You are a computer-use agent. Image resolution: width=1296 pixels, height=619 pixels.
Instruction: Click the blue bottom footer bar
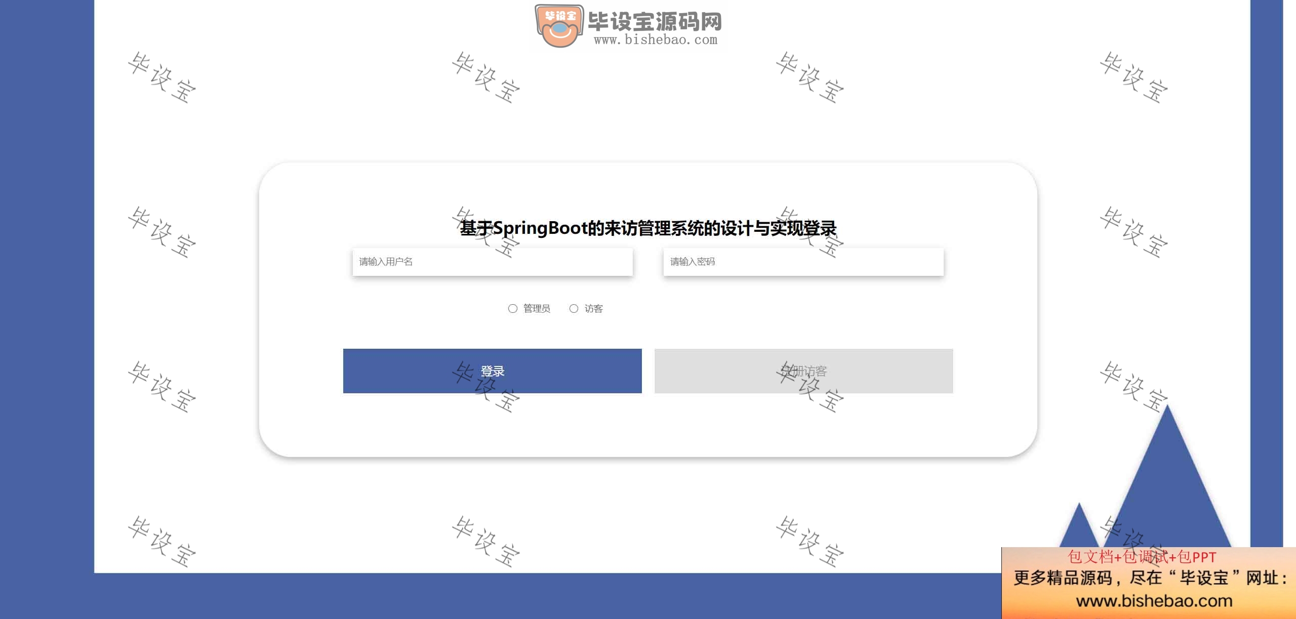click(x=547, y=596)
